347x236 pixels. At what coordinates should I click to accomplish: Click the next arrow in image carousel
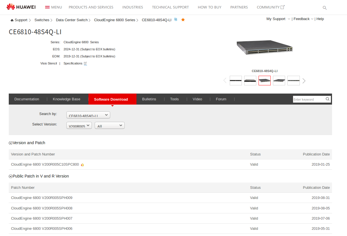click(304, 81)
